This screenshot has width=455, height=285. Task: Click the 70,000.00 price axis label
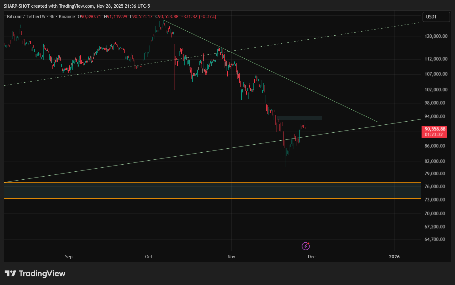[x=435, y=213]
